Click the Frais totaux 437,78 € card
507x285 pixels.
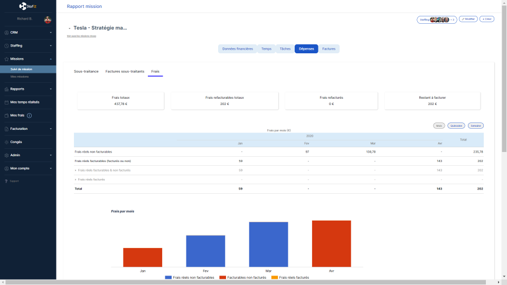tap(120, 101)
